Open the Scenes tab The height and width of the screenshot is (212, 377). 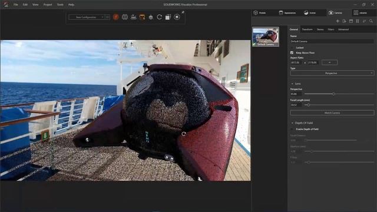(x=310, y=13)
